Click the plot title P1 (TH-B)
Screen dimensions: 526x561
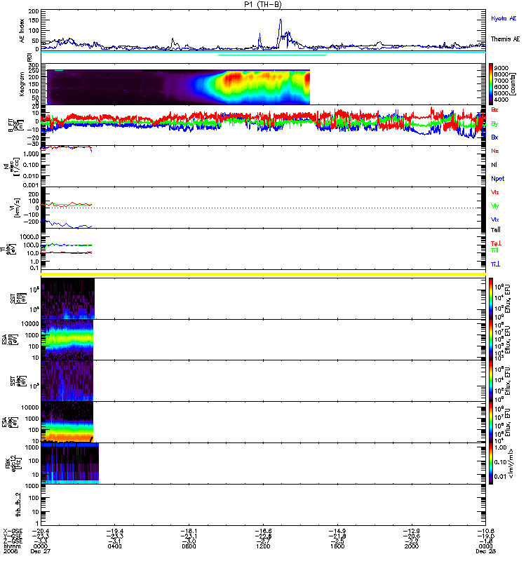262,4
